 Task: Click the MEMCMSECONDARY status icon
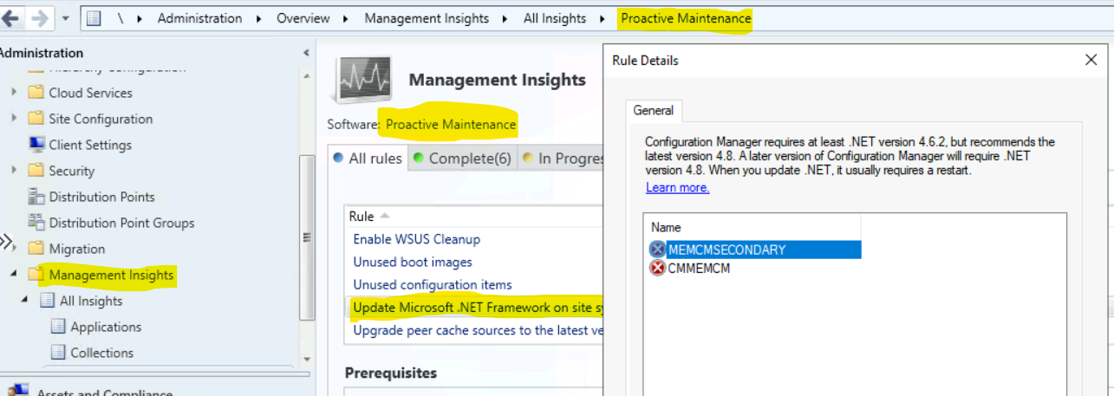pyautogui.click(x=658, y=250)
